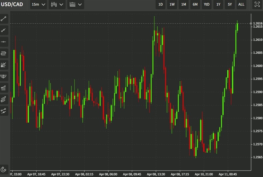This screenshot has height=177, width=263.
Task: Switch to ALL time range
Action: pos(241,4)
